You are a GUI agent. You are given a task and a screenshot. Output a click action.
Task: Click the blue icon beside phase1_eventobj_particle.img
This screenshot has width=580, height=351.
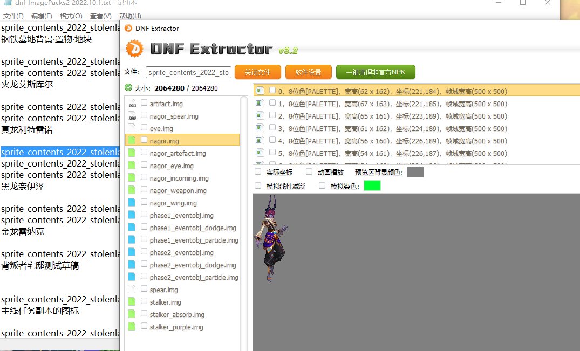[x=132, y=240]
